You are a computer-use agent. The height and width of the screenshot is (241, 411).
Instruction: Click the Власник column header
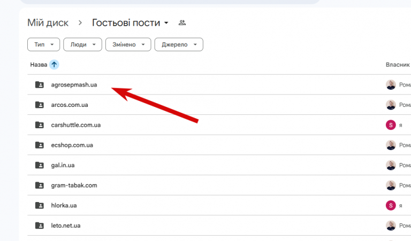coord(398,65)
